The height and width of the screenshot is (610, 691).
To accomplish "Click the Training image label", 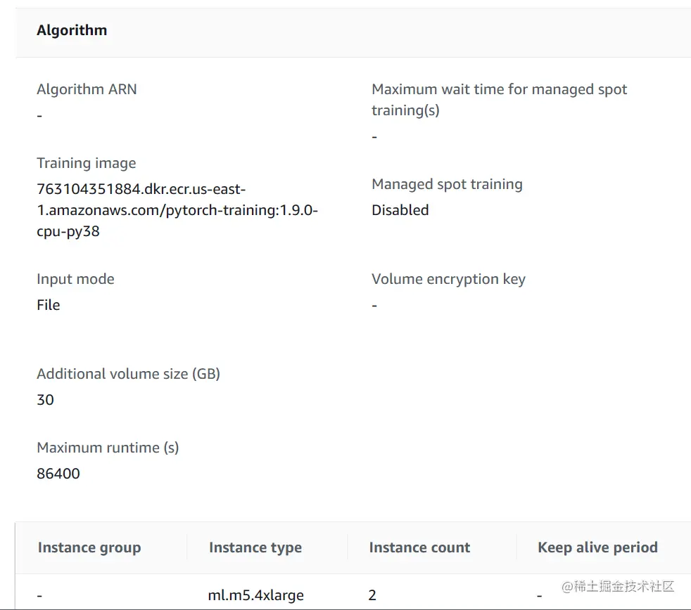I will point(86,163).
